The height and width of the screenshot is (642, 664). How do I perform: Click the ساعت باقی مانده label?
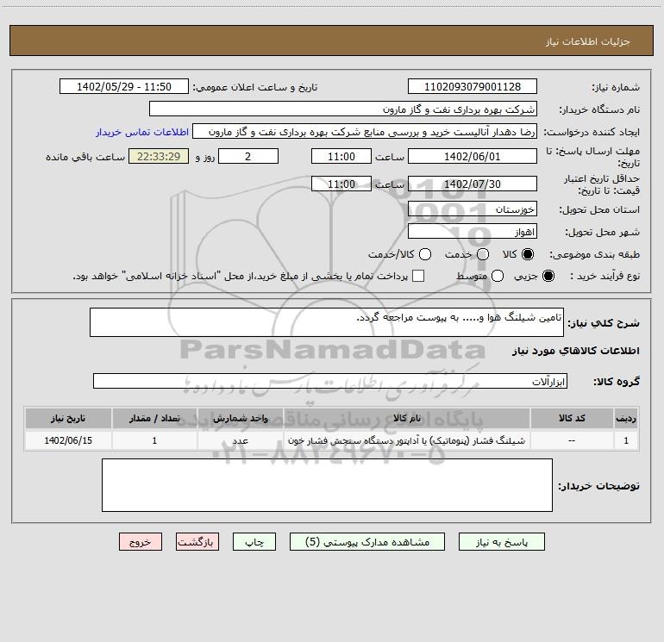[x=85, y=157]
